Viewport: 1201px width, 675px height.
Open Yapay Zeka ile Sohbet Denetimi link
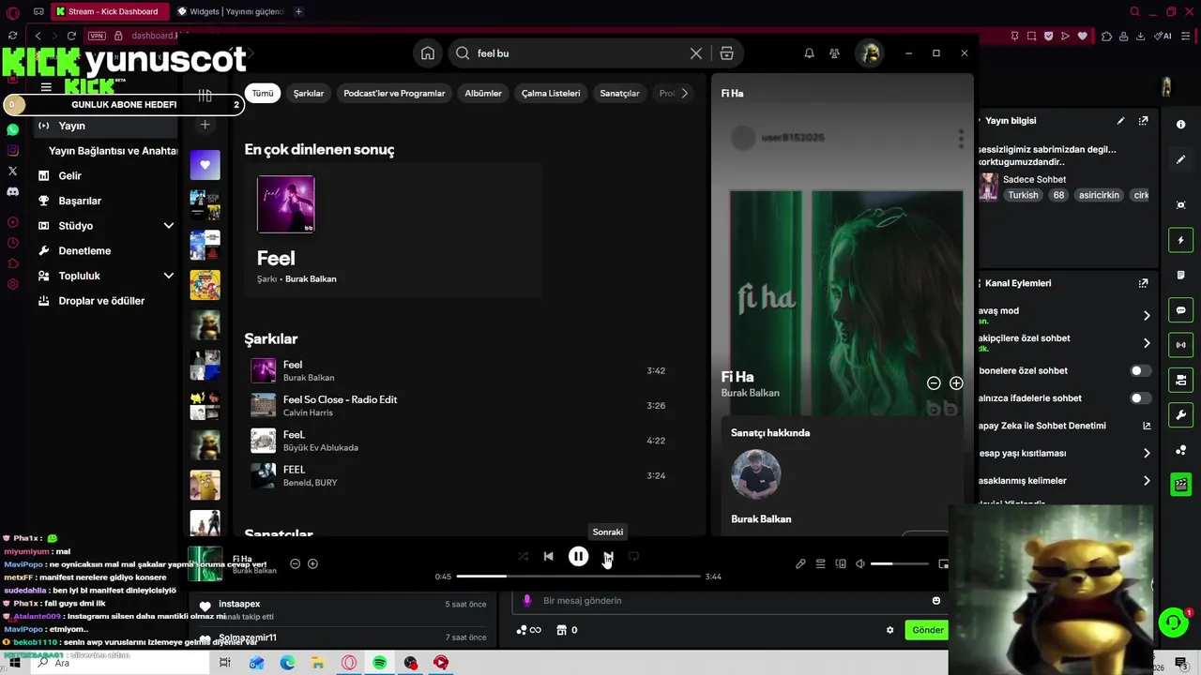tap(1146, 426)
